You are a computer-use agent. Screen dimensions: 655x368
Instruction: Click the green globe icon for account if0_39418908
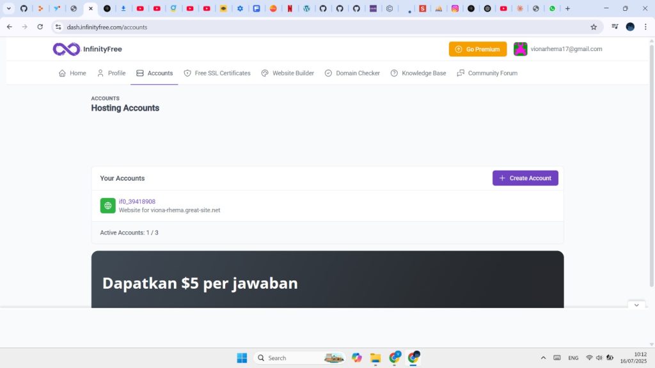point(107,206)
